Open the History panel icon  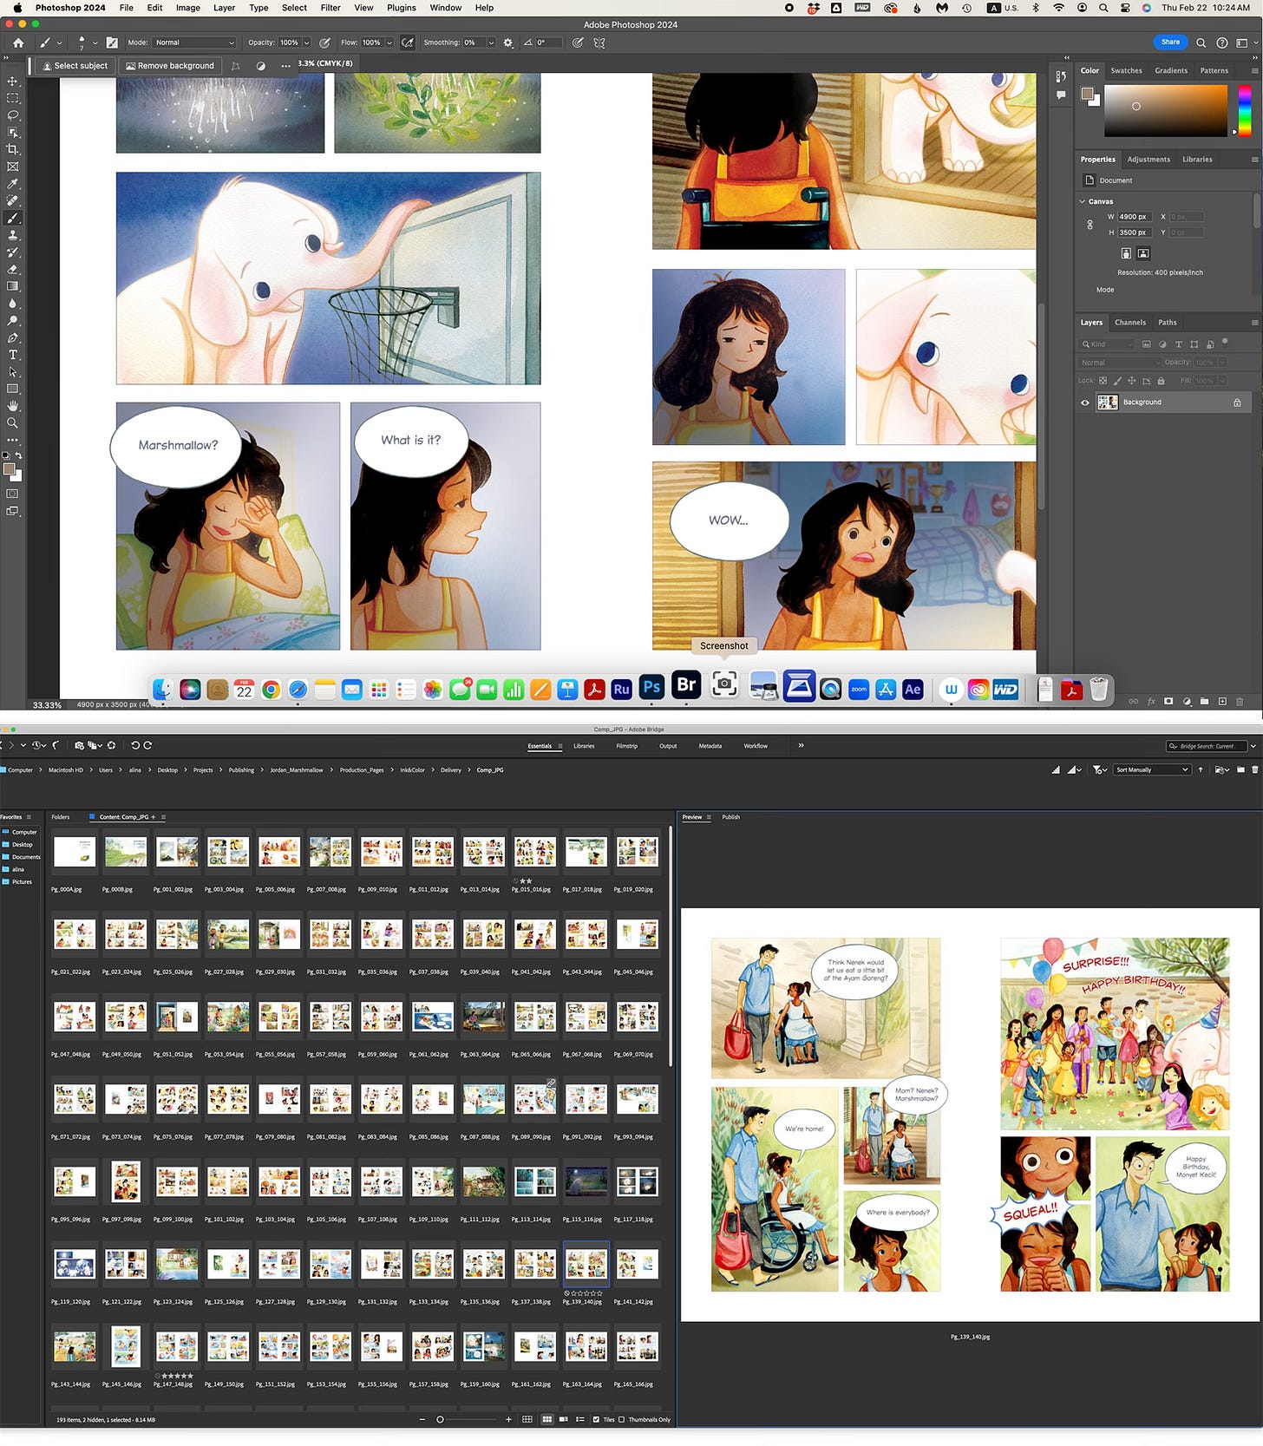[x=1061, y=77]
